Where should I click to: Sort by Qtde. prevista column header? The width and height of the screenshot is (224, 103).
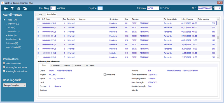[207, 19]
